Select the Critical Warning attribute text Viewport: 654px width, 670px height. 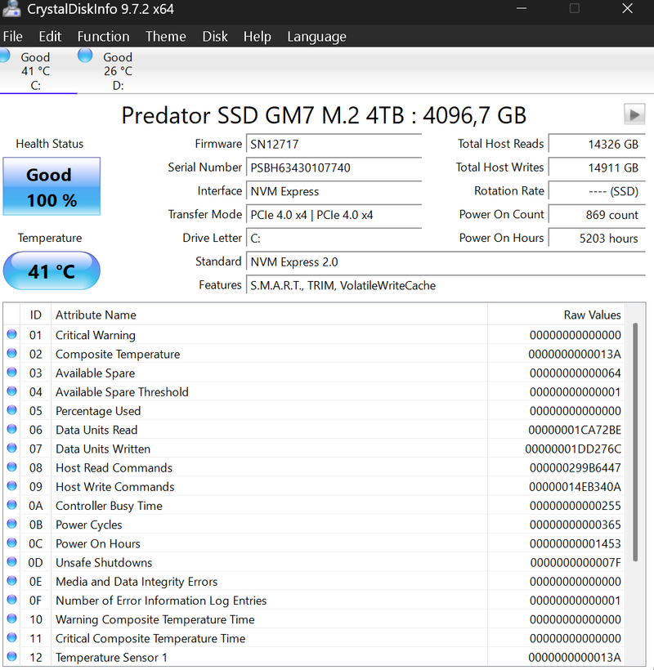click(96, 335)
